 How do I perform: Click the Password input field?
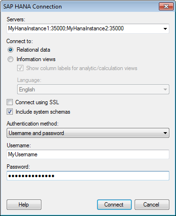tap(88, 176)
